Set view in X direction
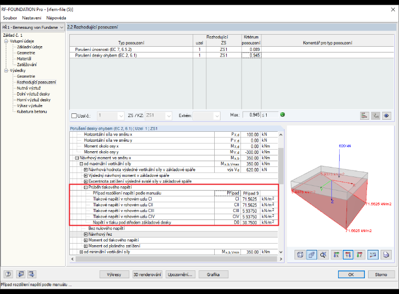 click(336, 255)
